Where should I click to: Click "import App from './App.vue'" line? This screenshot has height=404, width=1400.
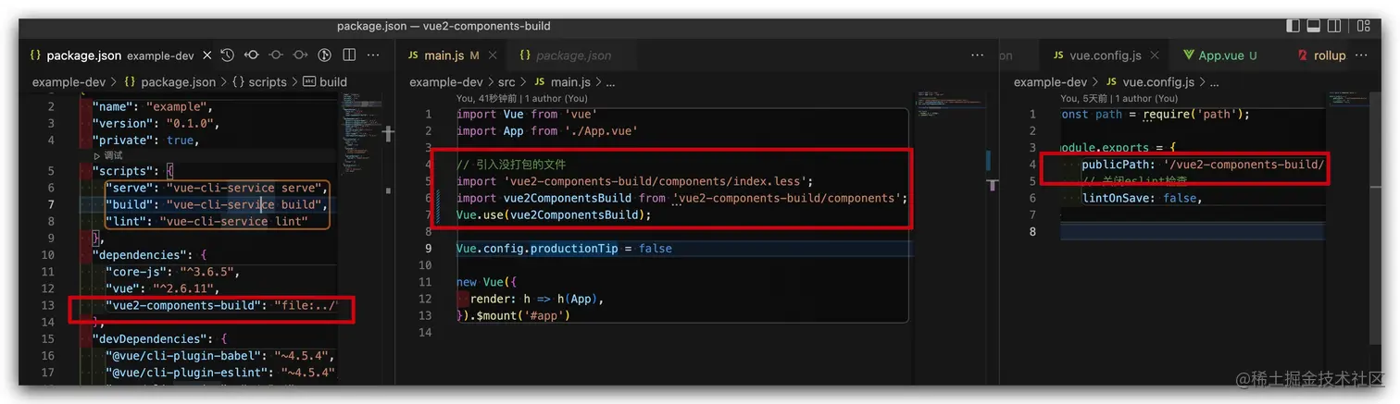click(x=547, y=131)
